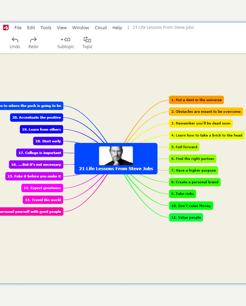Select topic '6. Find the right partner'

coord(193,159)
